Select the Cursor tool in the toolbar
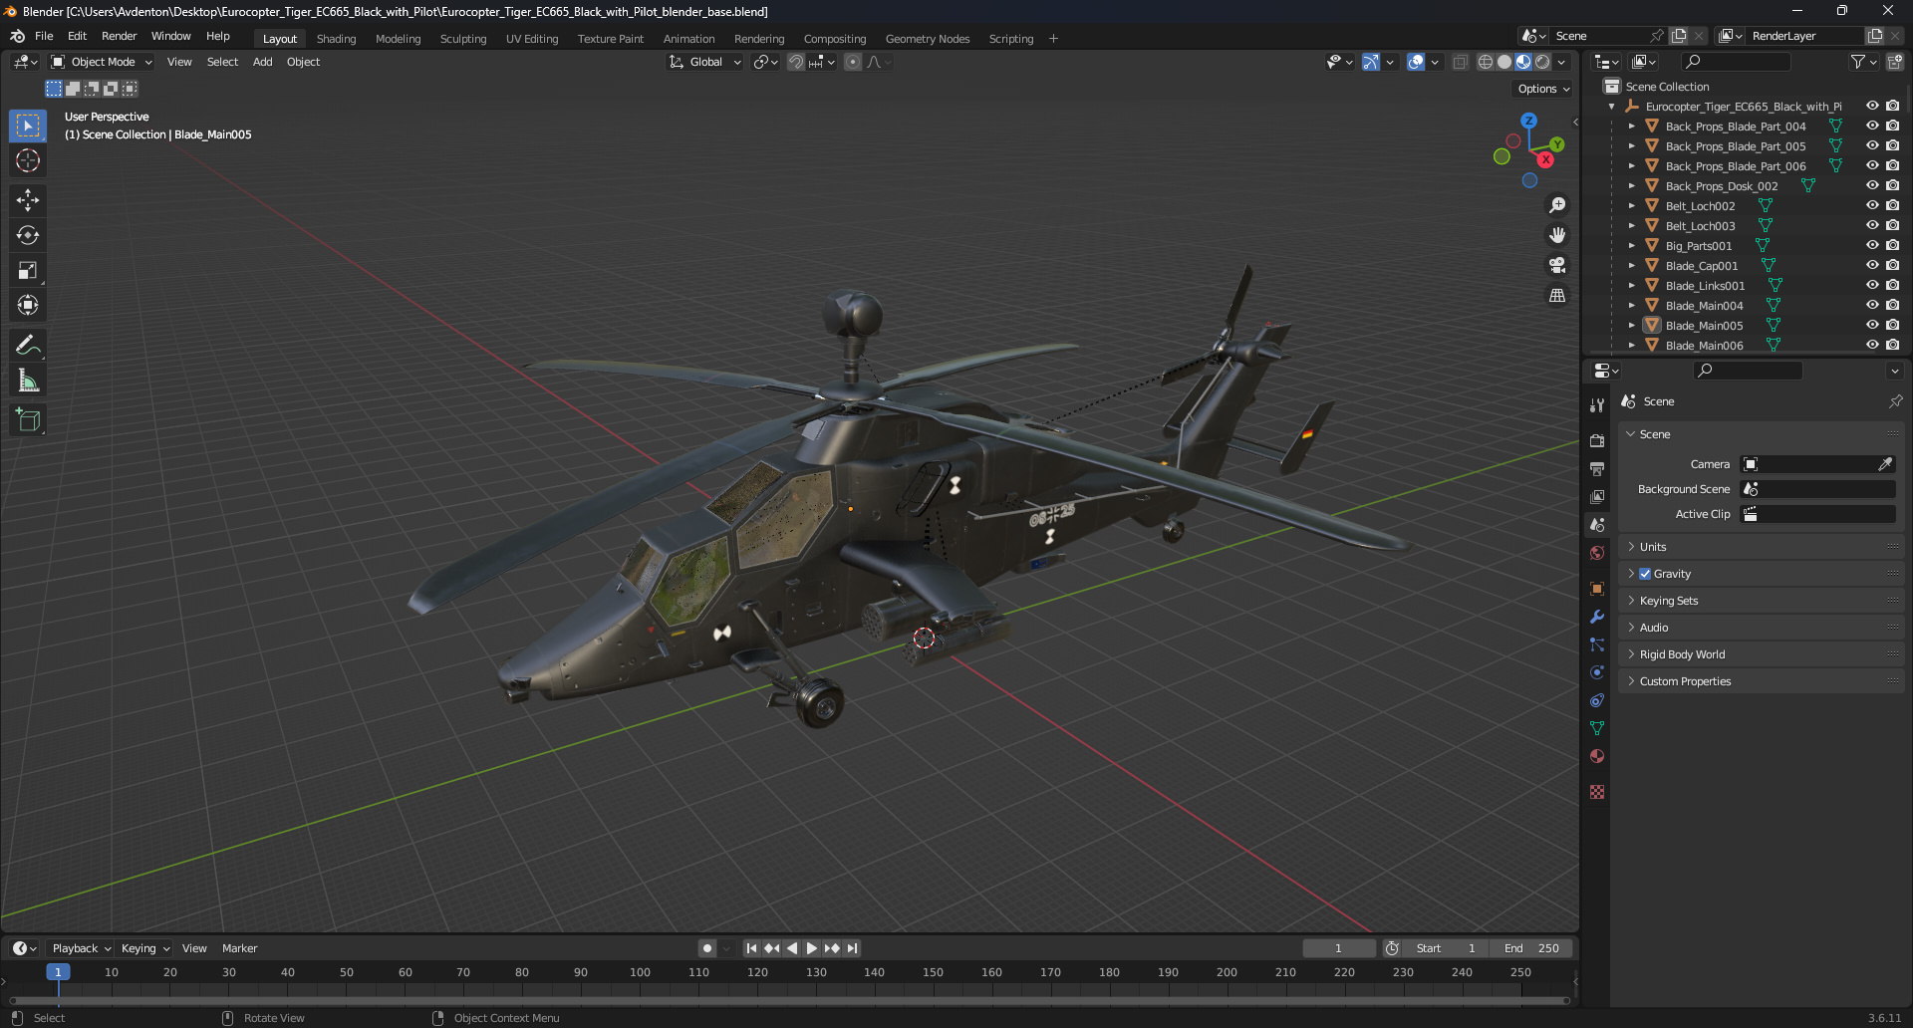 coord(28,160)
